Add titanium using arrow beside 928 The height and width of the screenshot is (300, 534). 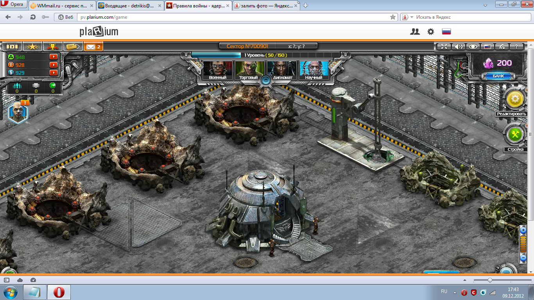pyautogui.click(x=54, y=65)
